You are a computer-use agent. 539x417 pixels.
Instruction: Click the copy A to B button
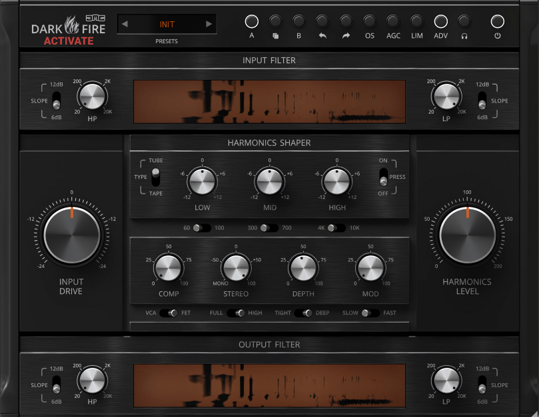click(x=275, y=21)
